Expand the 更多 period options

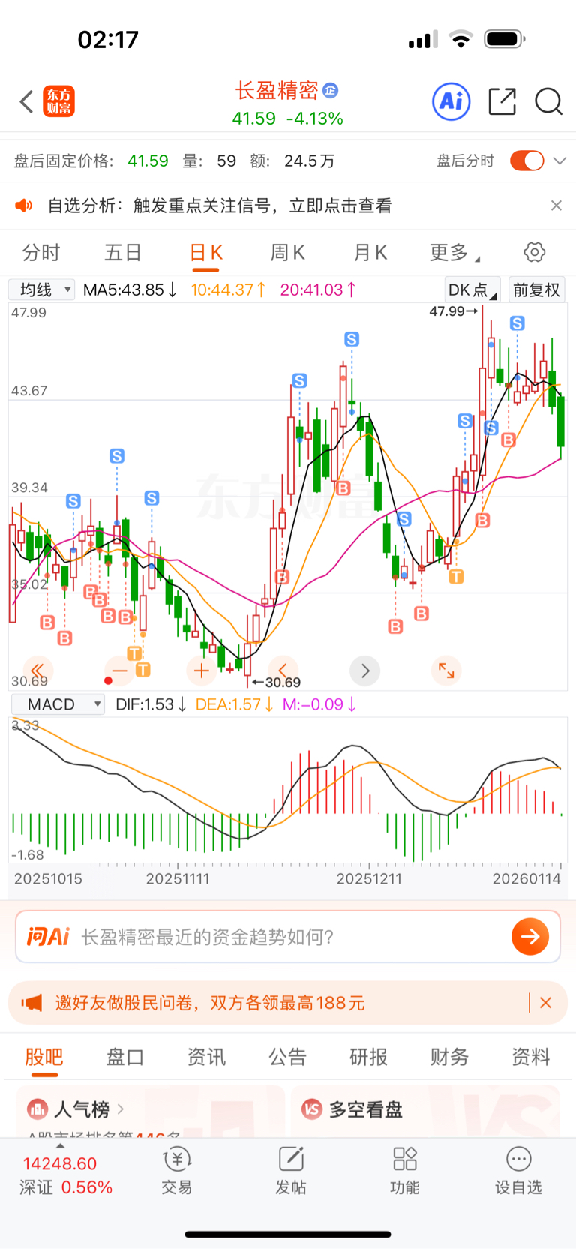[x=454, y=253]
